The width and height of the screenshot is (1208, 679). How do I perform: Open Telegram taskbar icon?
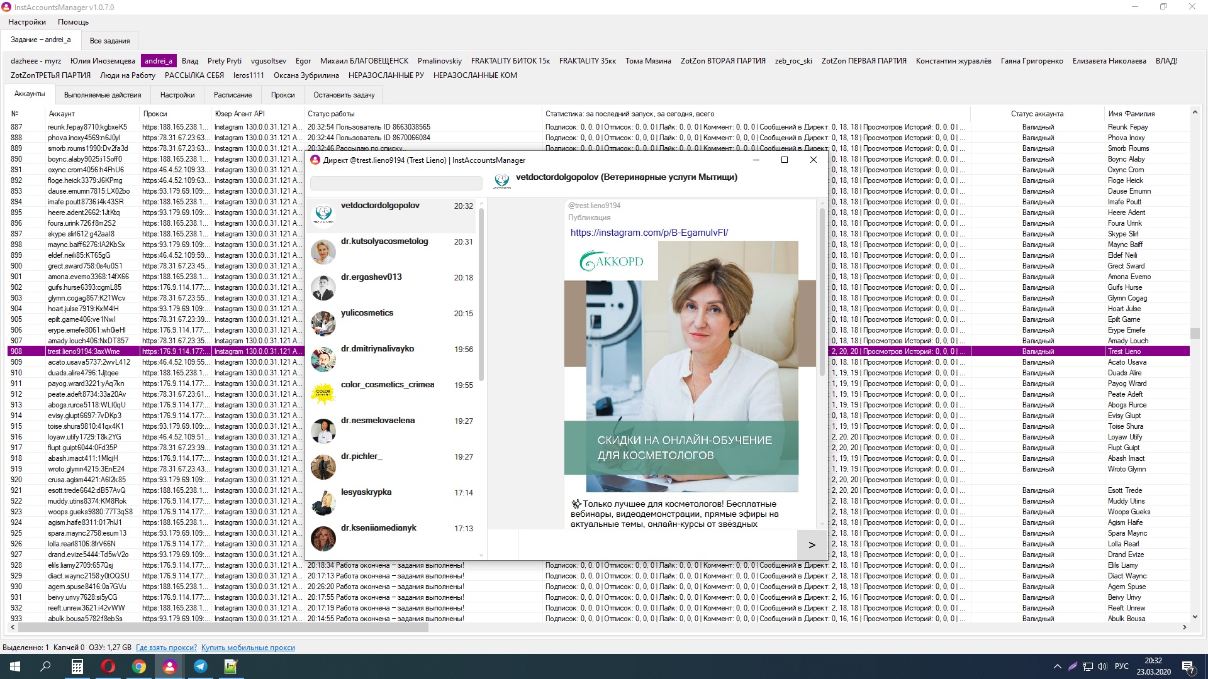pyautogui.click(x=201, y=666)
